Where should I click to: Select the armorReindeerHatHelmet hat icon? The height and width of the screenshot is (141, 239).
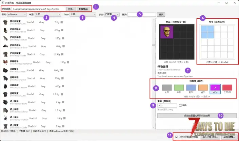5,62
